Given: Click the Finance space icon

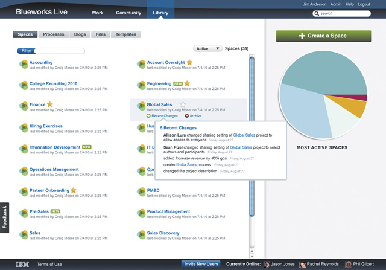Looking at the screenshot, I should (24, 106).
